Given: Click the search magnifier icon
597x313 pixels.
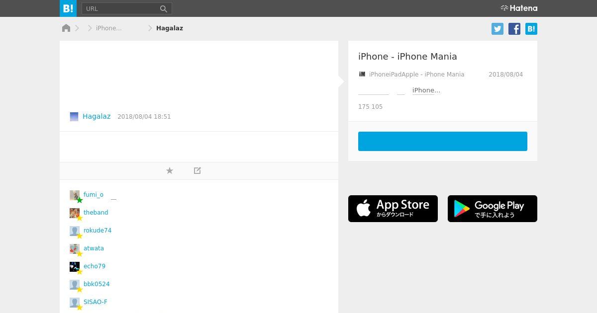Looking at the screenshot, I should pyautogui.click(x=163, y=8).
